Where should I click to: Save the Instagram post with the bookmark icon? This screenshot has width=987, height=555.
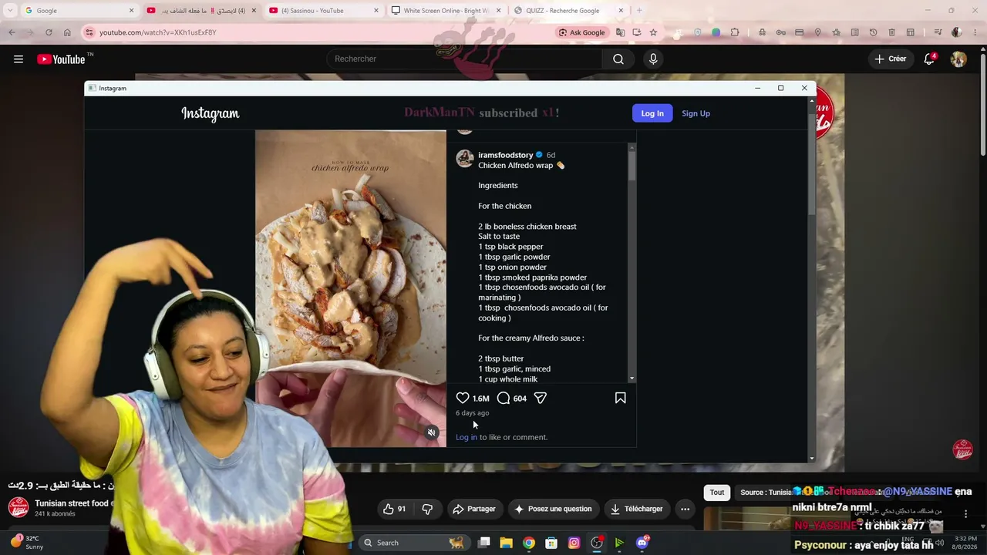[620, 398]
